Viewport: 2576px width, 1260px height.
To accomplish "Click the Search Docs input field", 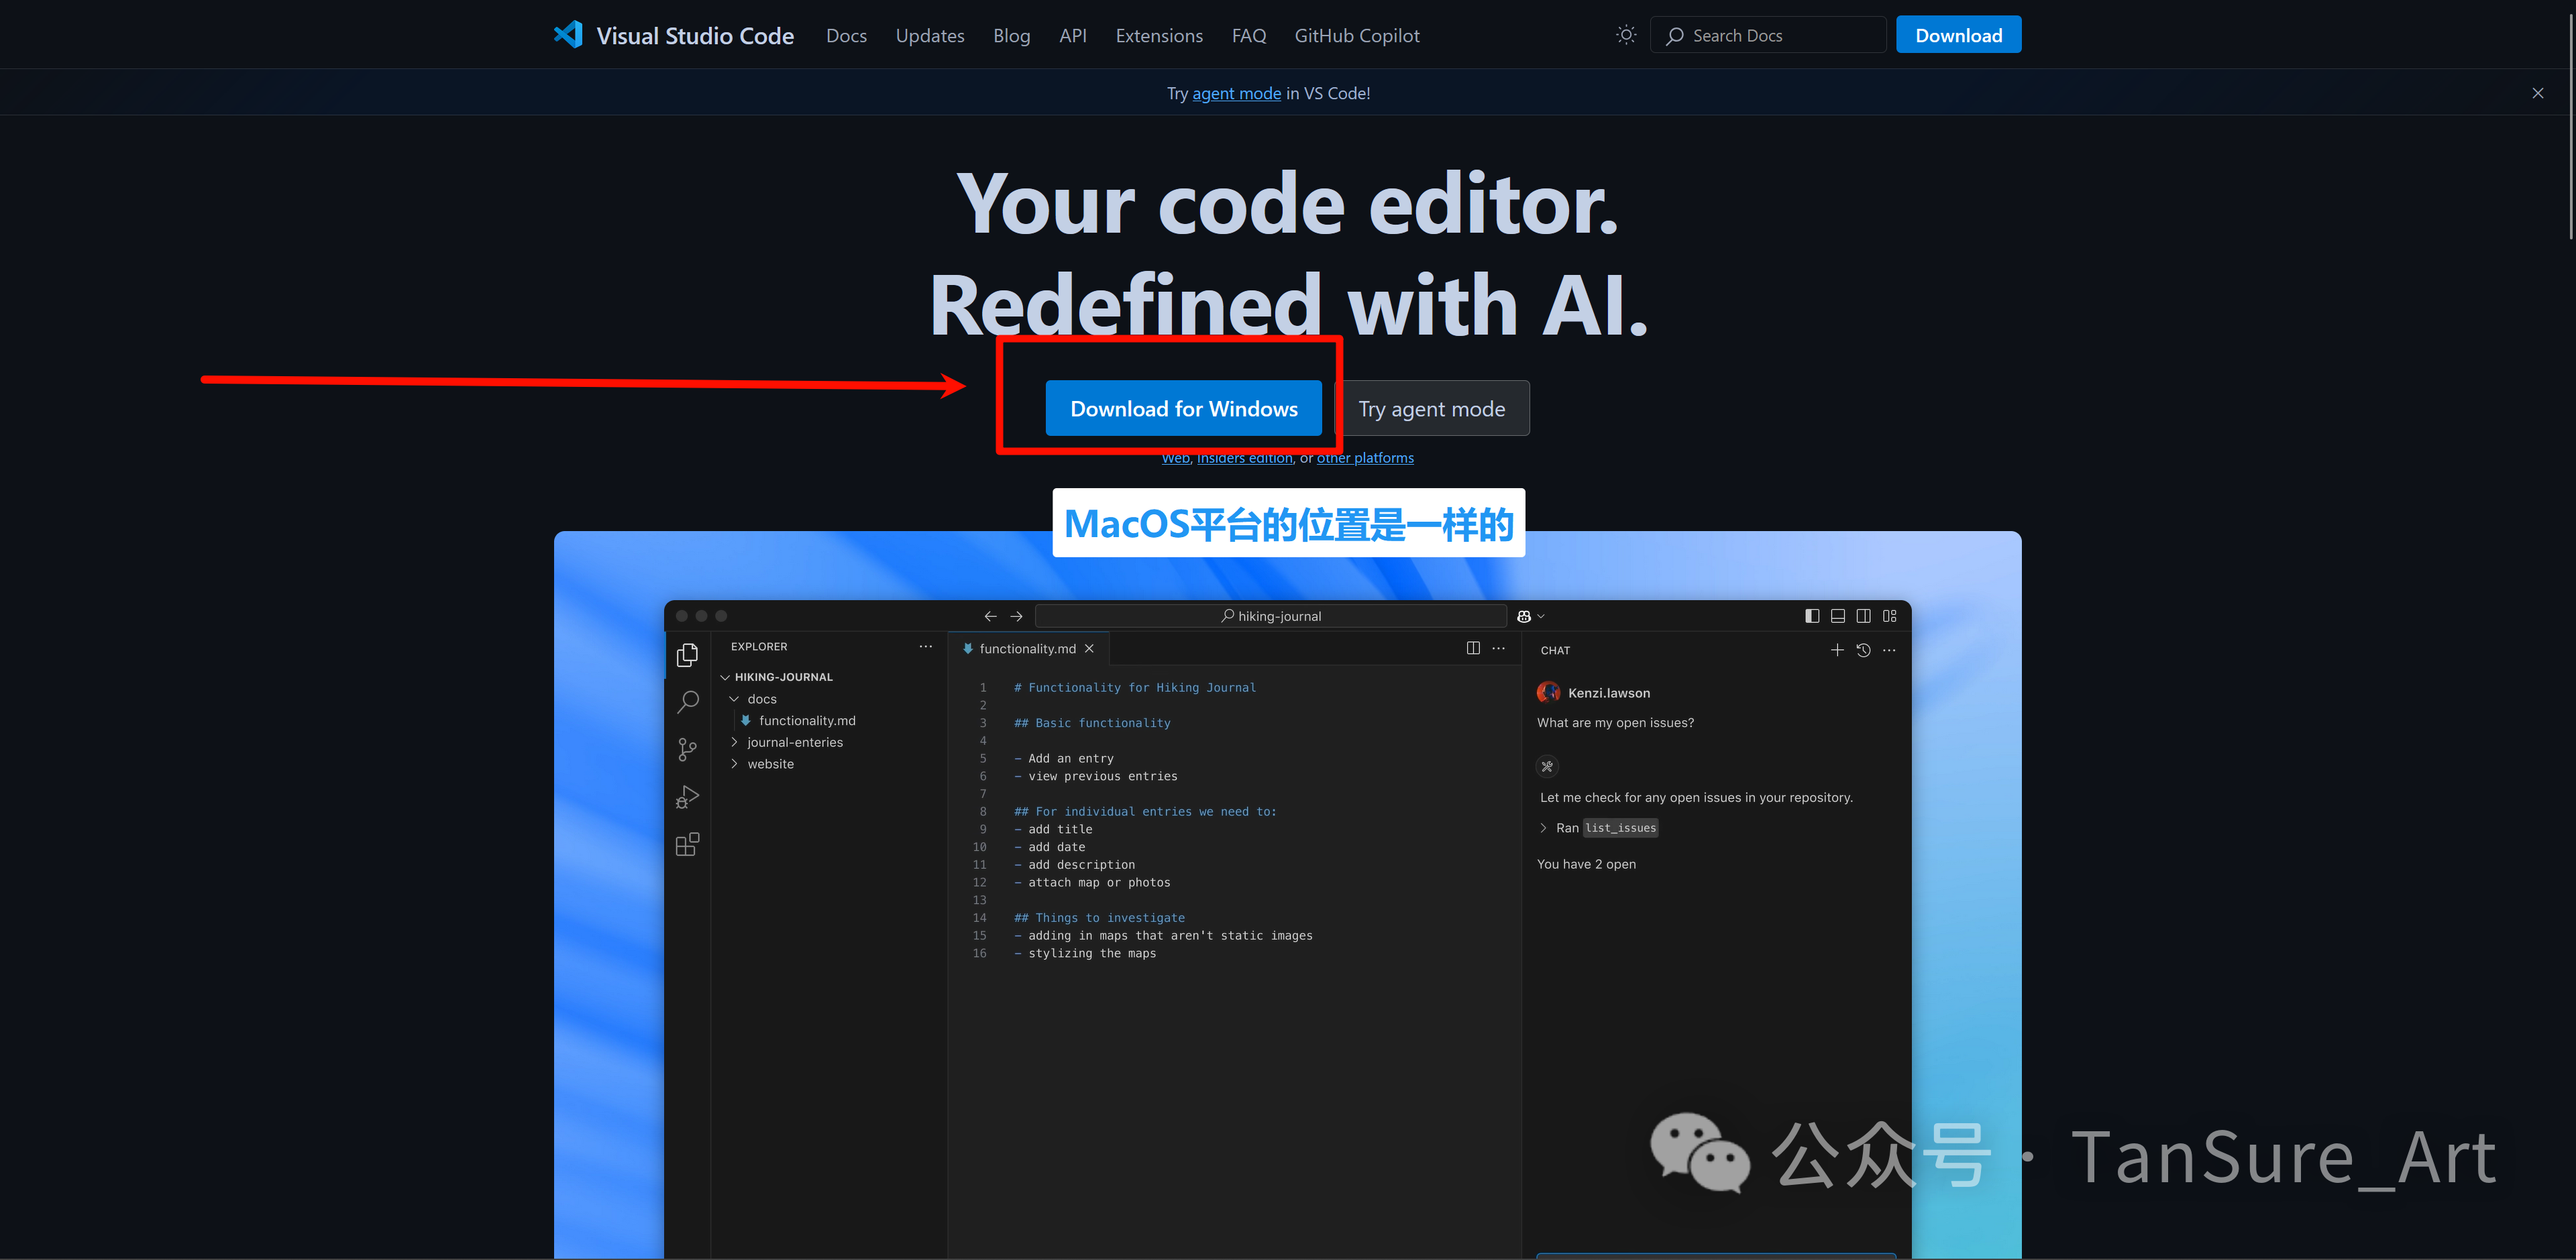I will pyautogui.click(x=1767, y=35).
